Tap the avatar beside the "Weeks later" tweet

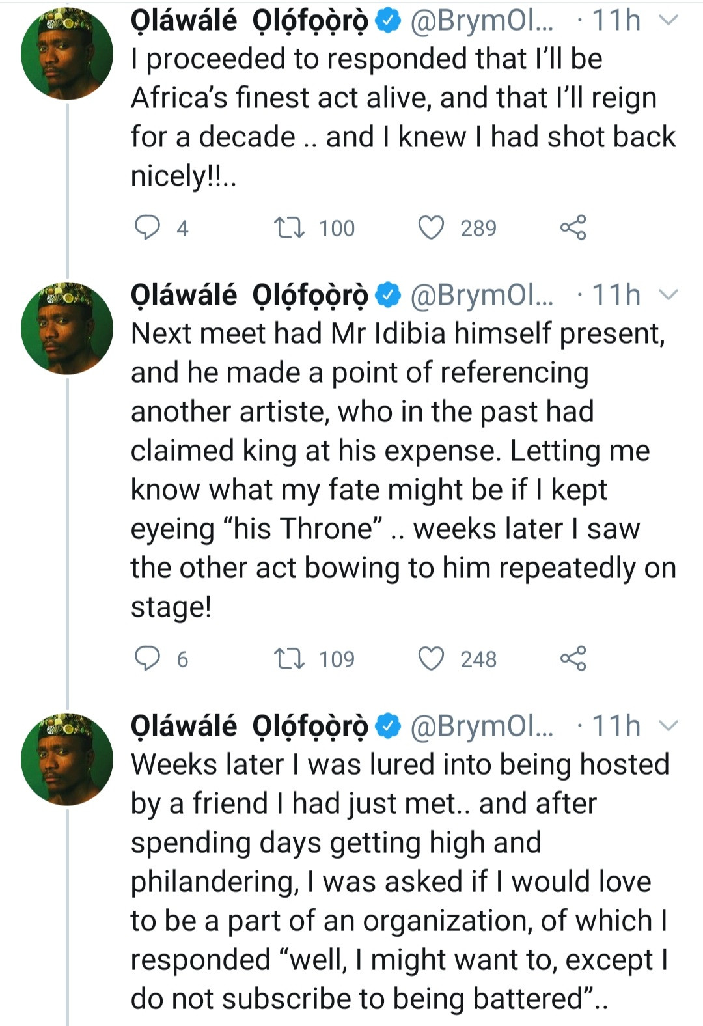tap(67, 759)
